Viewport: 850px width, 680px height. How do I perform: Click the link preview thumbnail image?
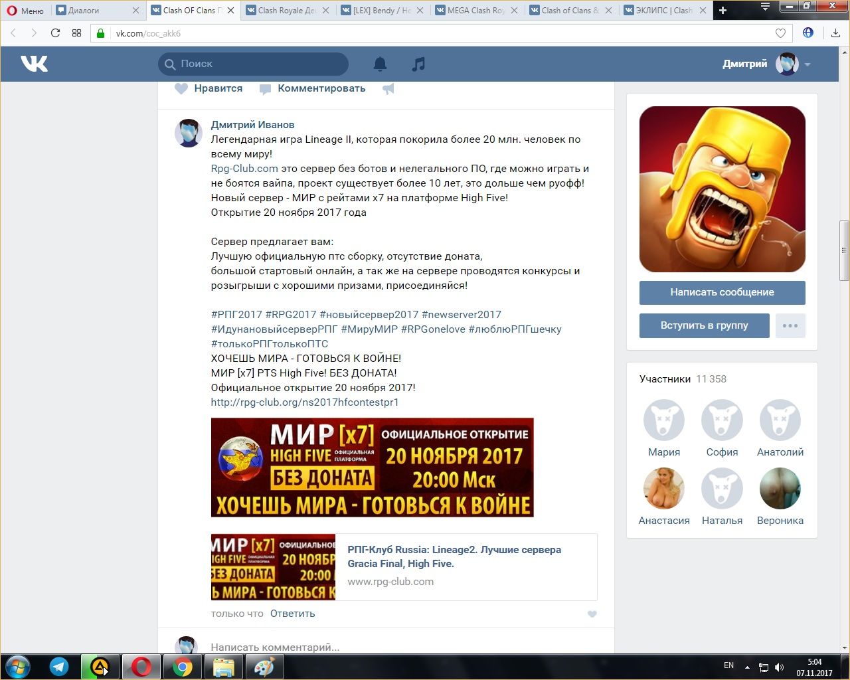click(x=273, y=567)
